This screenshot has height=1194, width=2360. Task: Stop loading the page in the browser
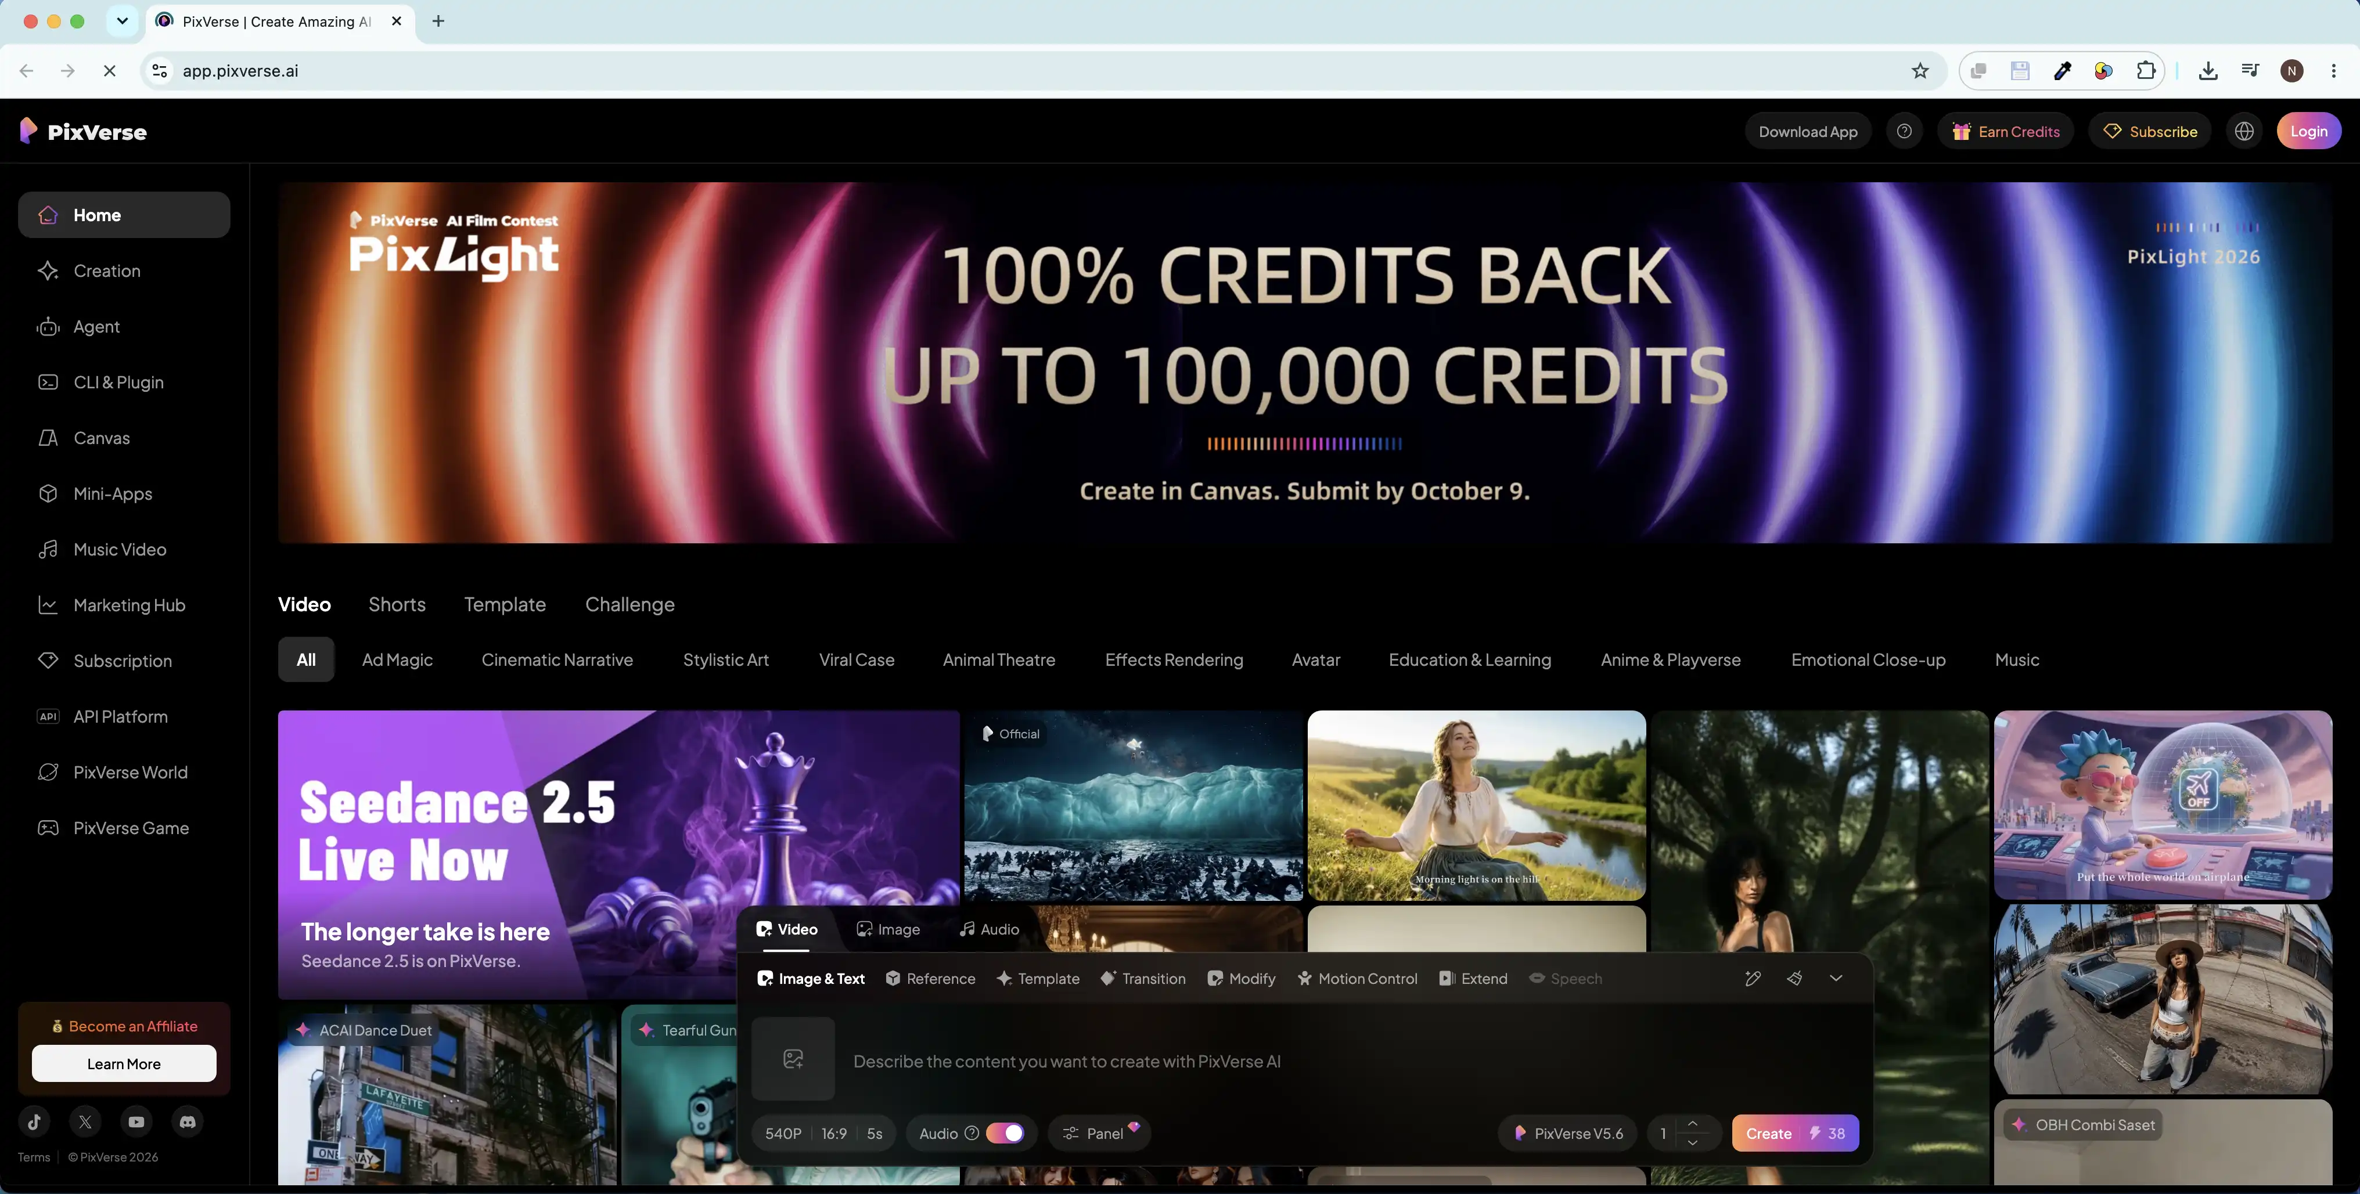point(109,70)
